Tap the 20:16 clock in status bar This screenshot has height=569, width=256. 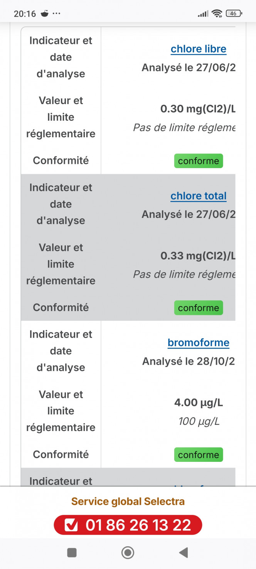[x=25, y=14]
